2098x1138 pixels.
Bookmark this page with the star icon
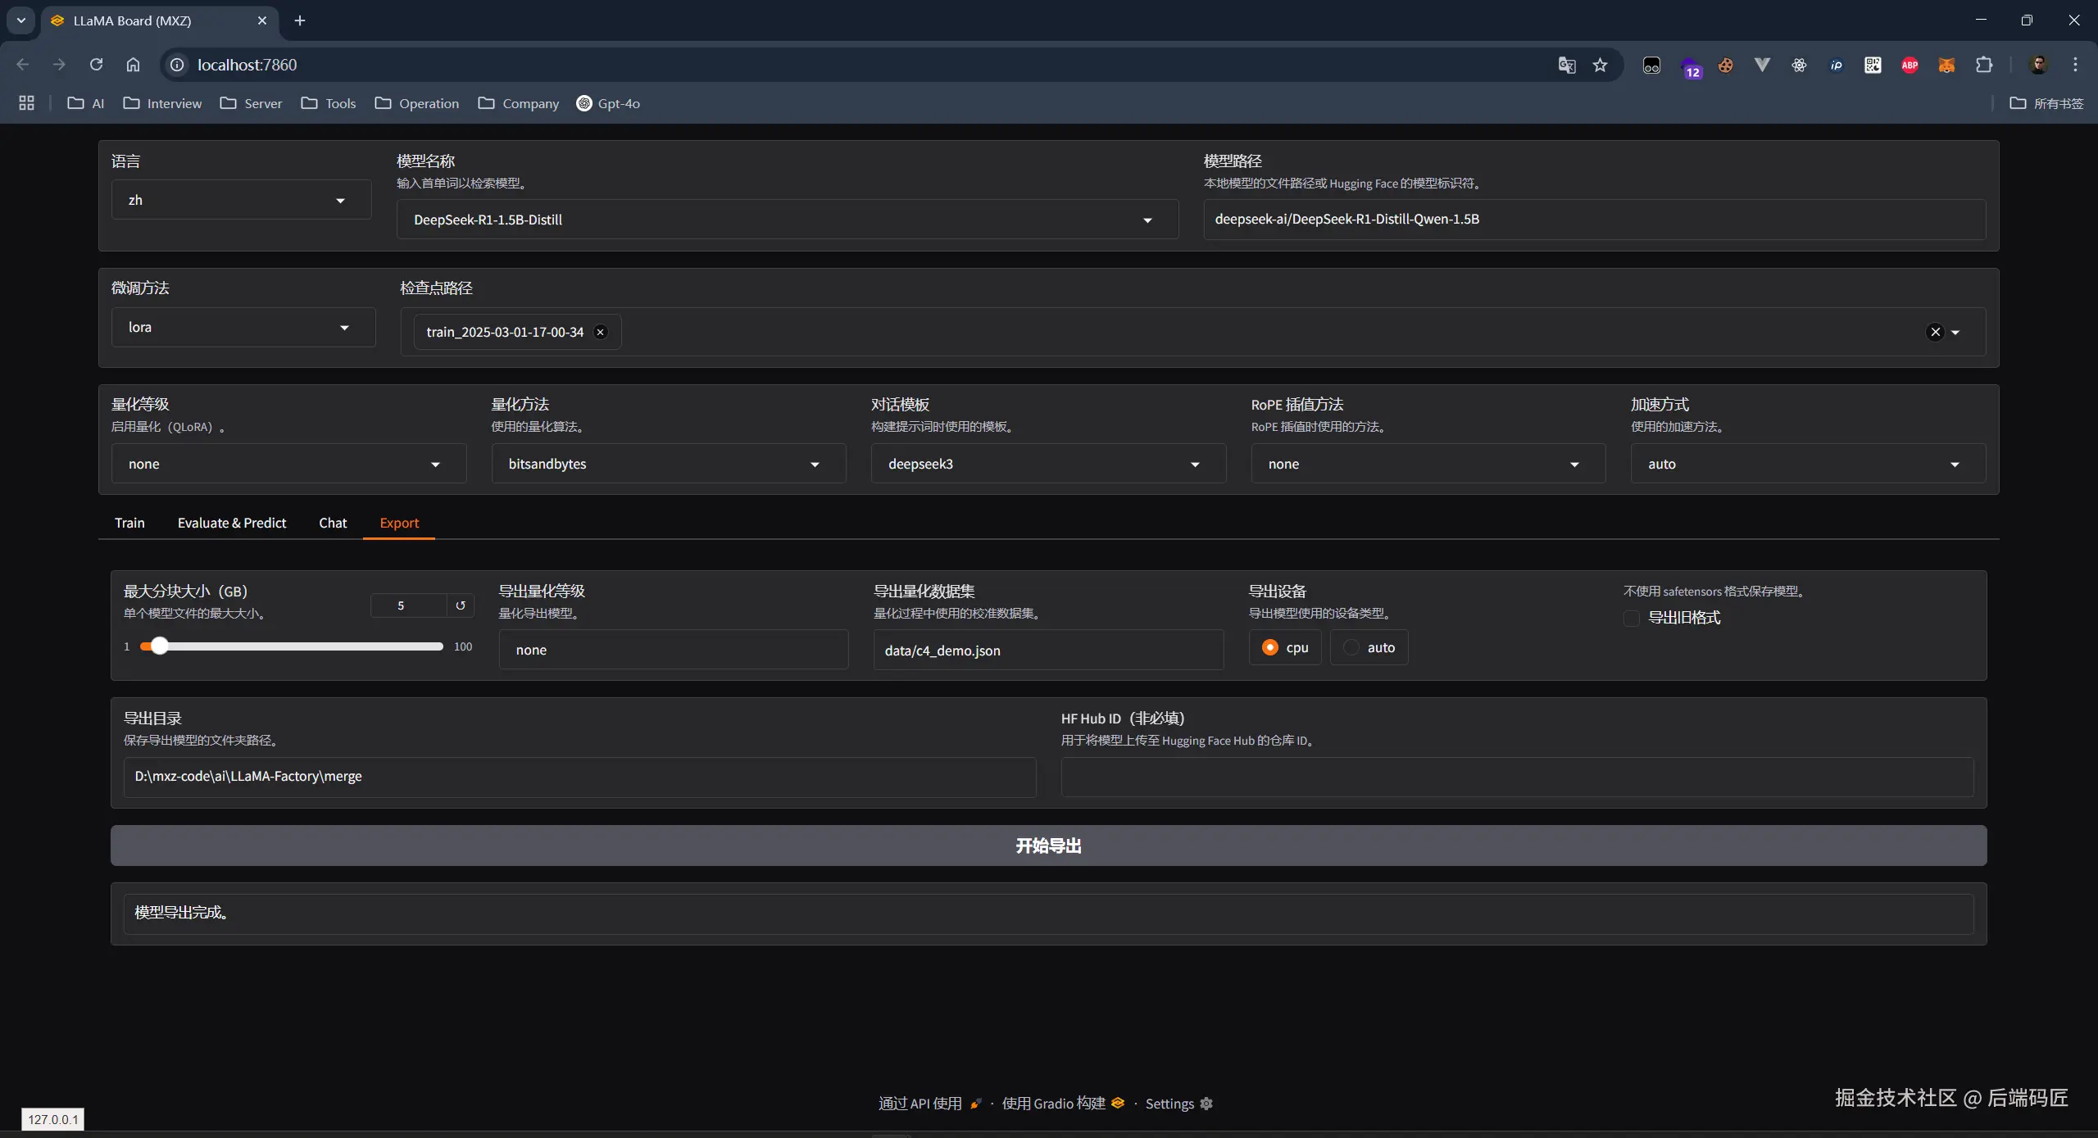[x=1600, y=65]
